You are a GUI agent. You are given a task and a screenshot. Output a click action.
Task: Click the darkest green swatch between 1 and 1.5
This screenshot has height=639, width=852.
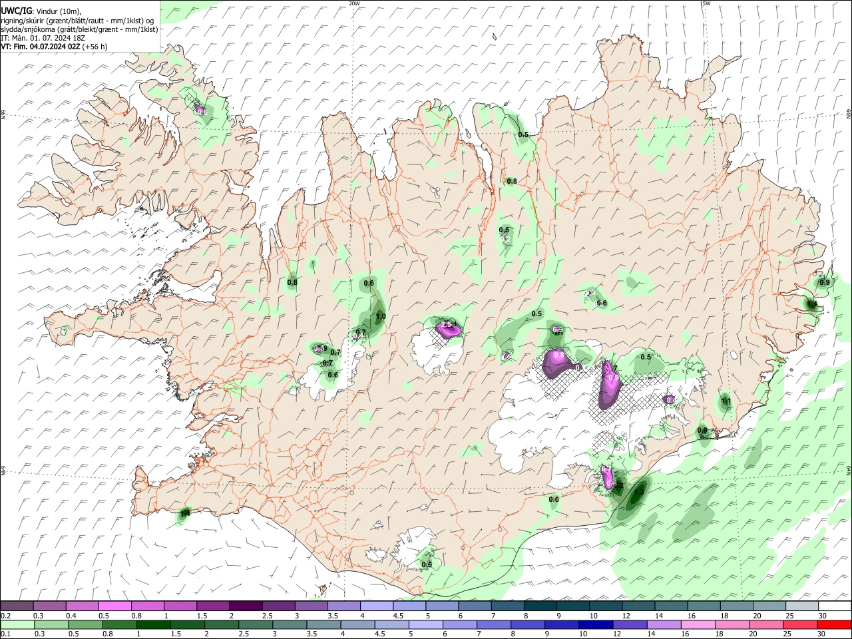pyautogui.click(x=153, y=624)
